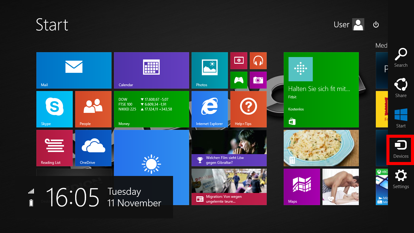Click the power button icon

376,25
